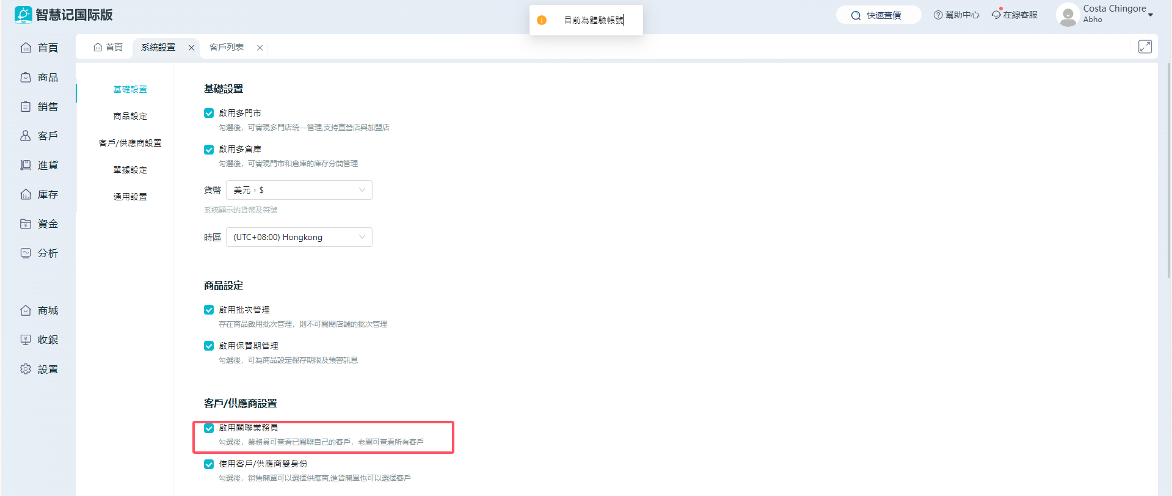Close the 系統設置 tab
The image size is (1172, 496).
tap(191, 48)
